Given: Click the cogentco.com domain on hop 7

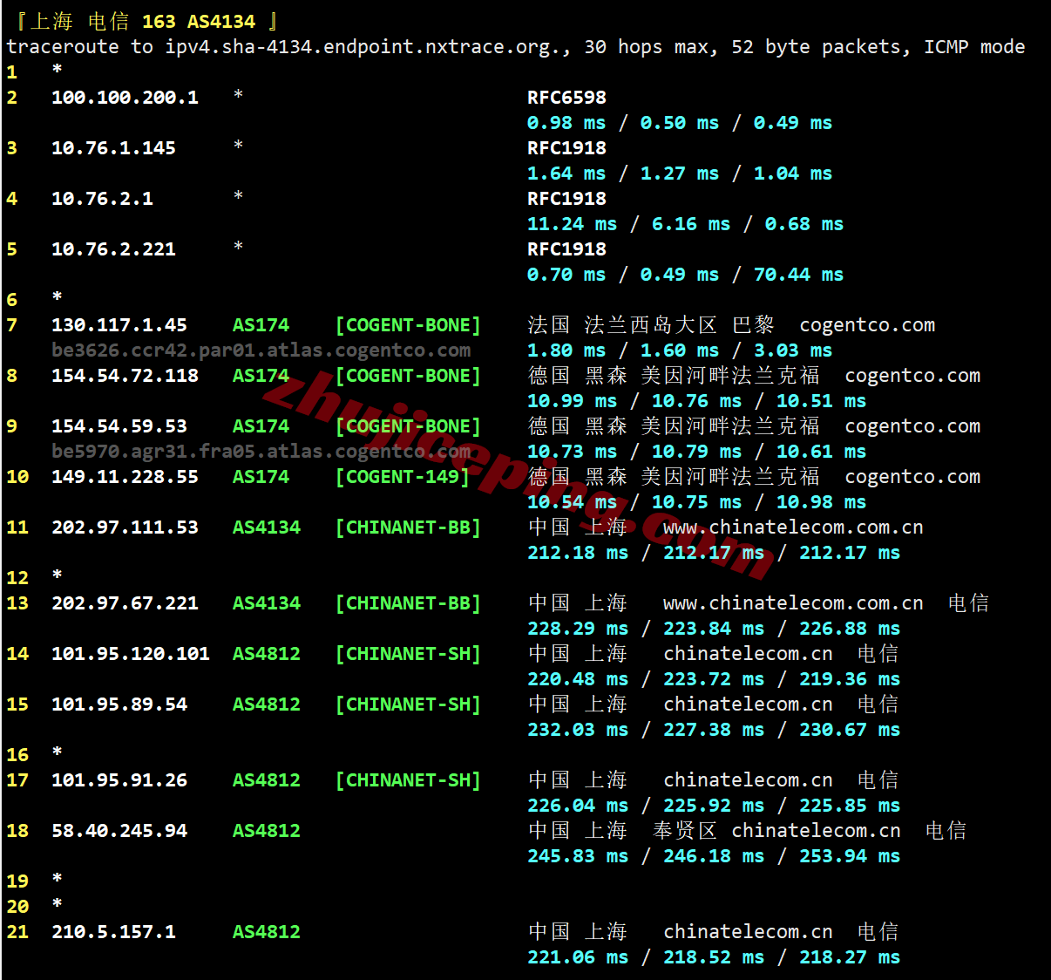Looking at the screenshot, I should (867, 325).
